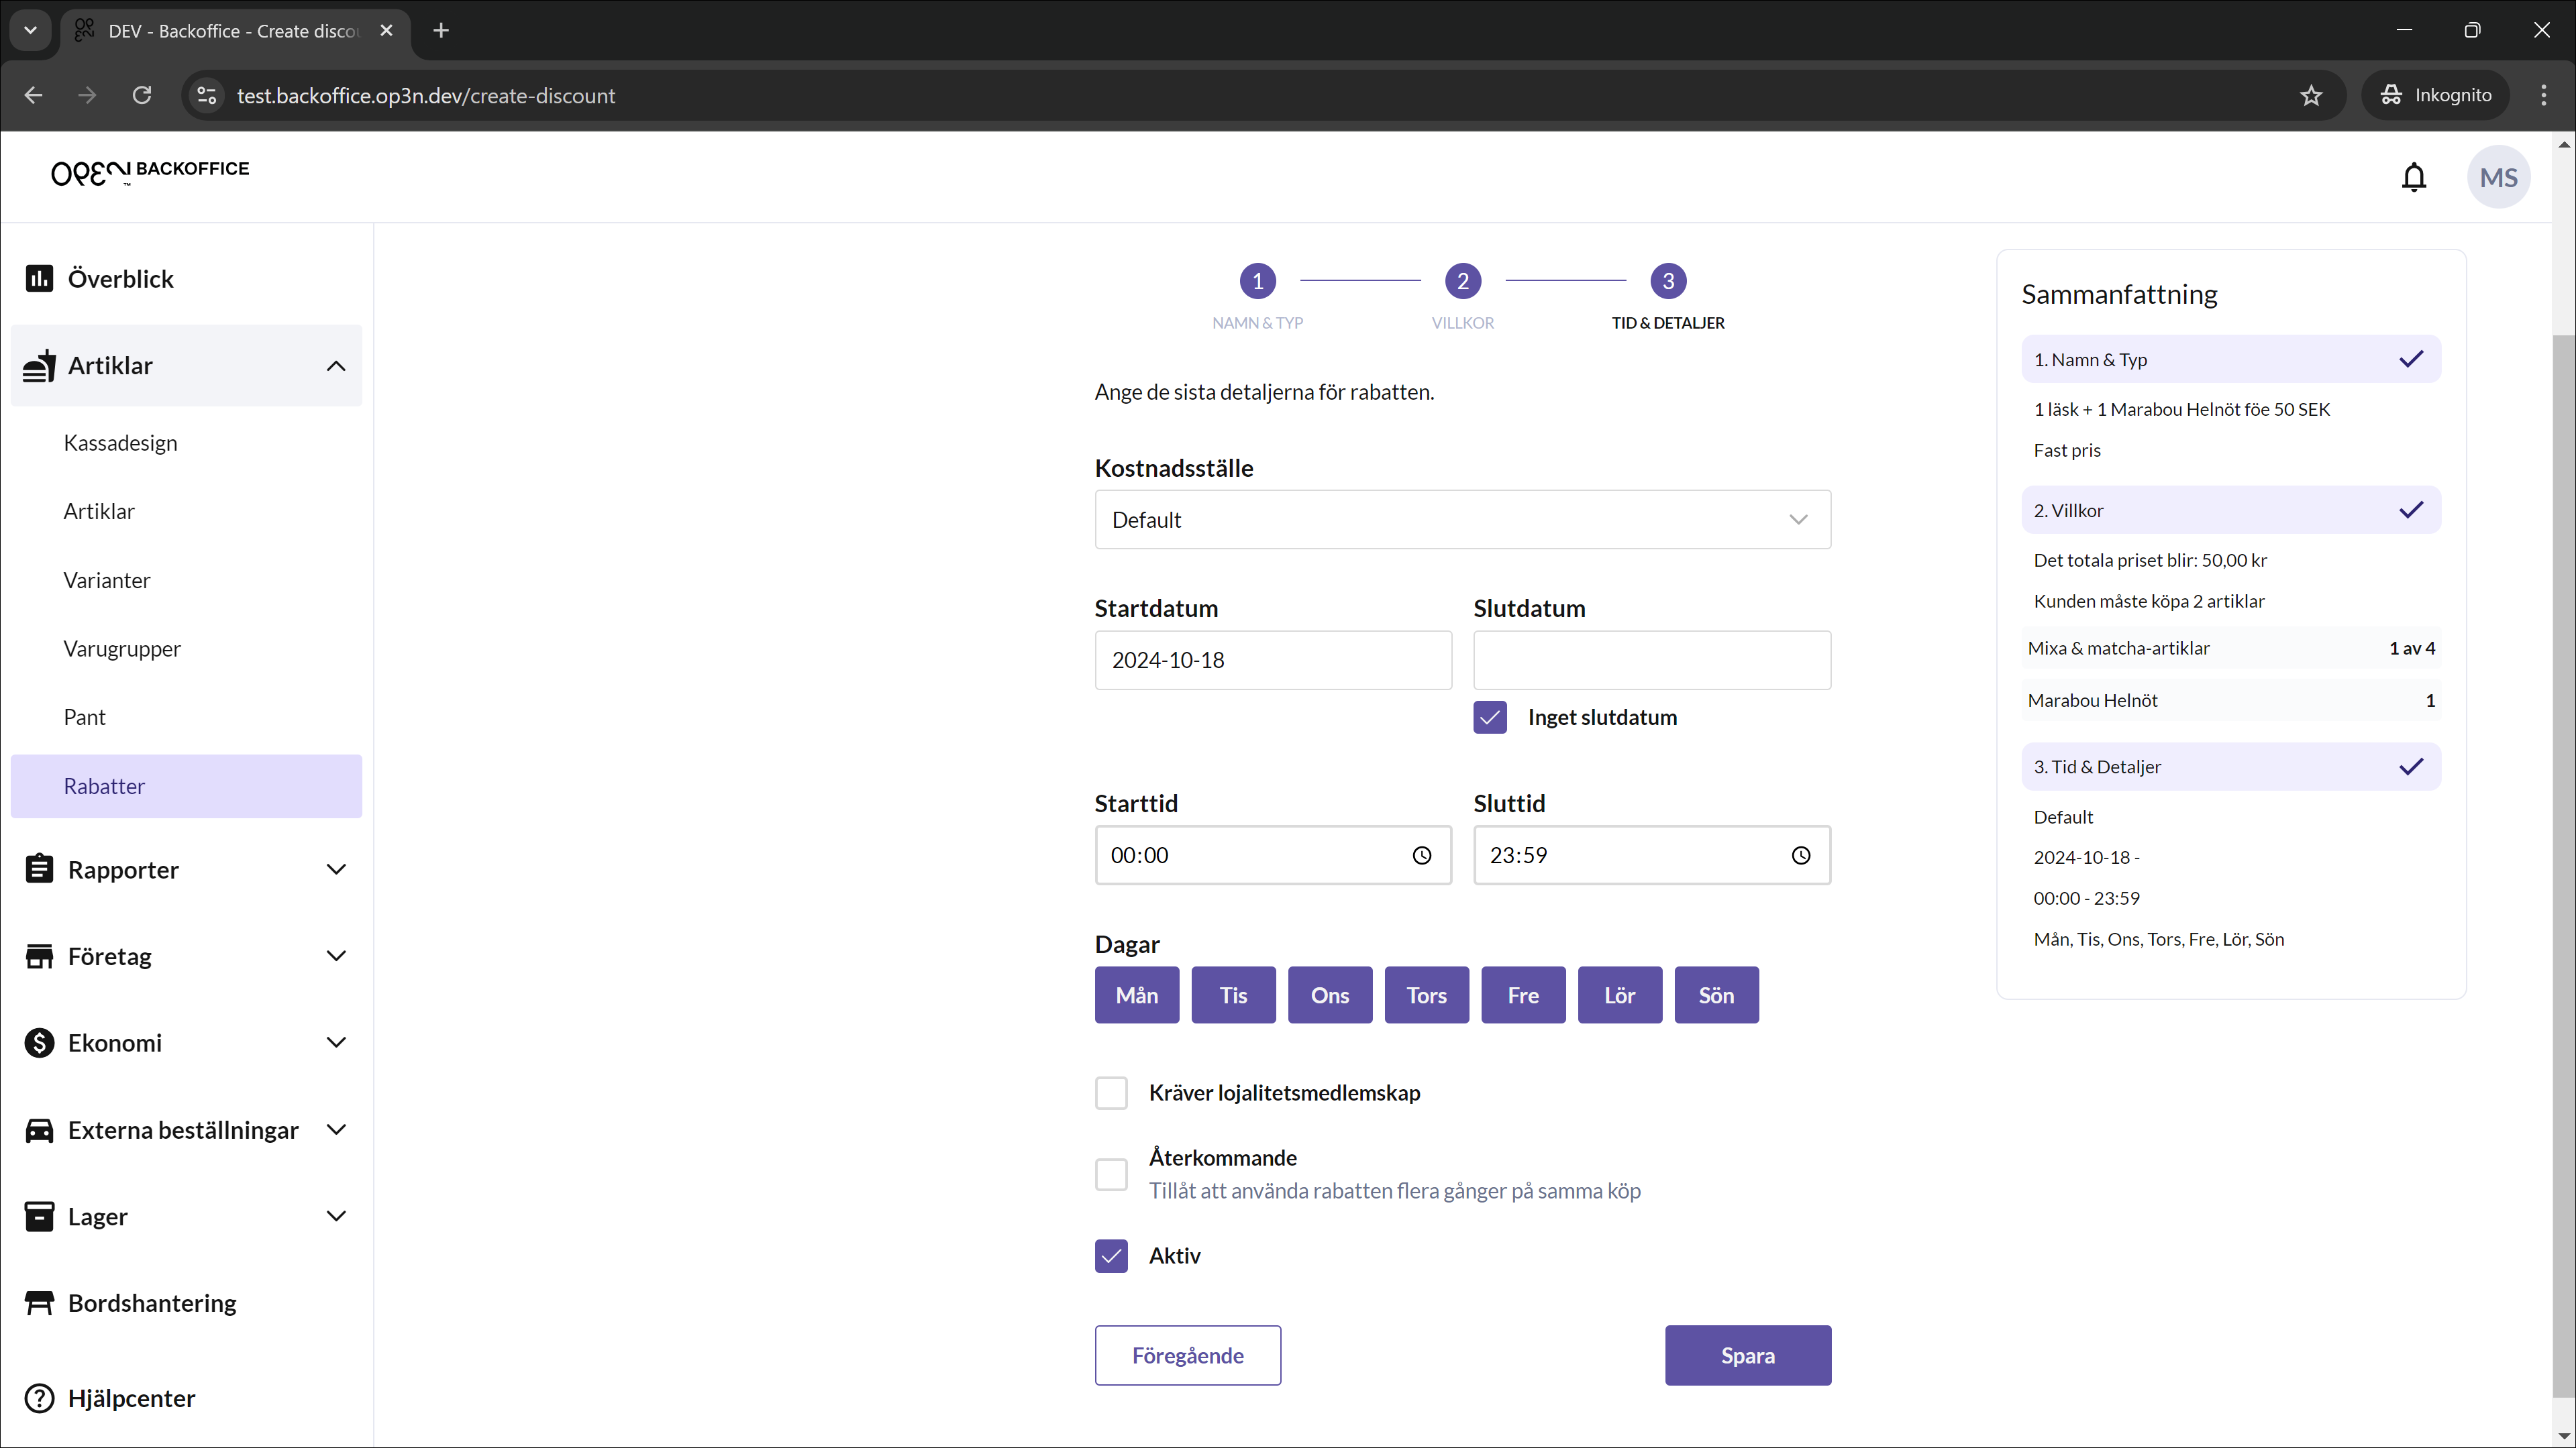Uncheck Inget slutdatum checkbox
Viewport: 2576px width, 1448px height.
1489,716
